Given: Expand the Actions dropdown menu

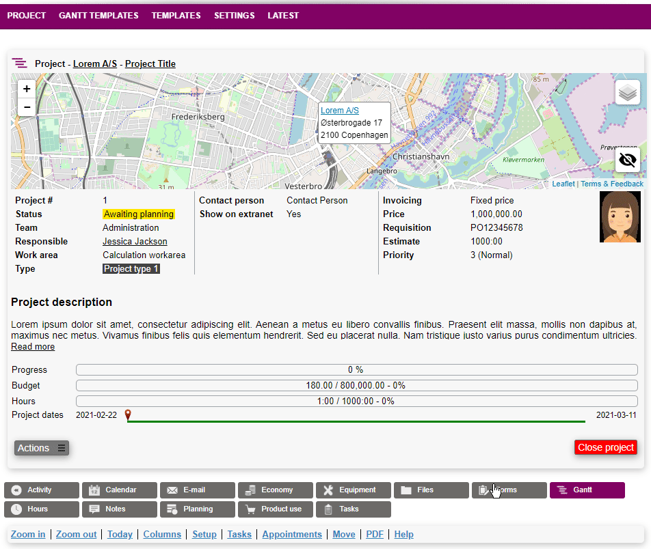Looking at the screenshot, I should tap(41, 448).
